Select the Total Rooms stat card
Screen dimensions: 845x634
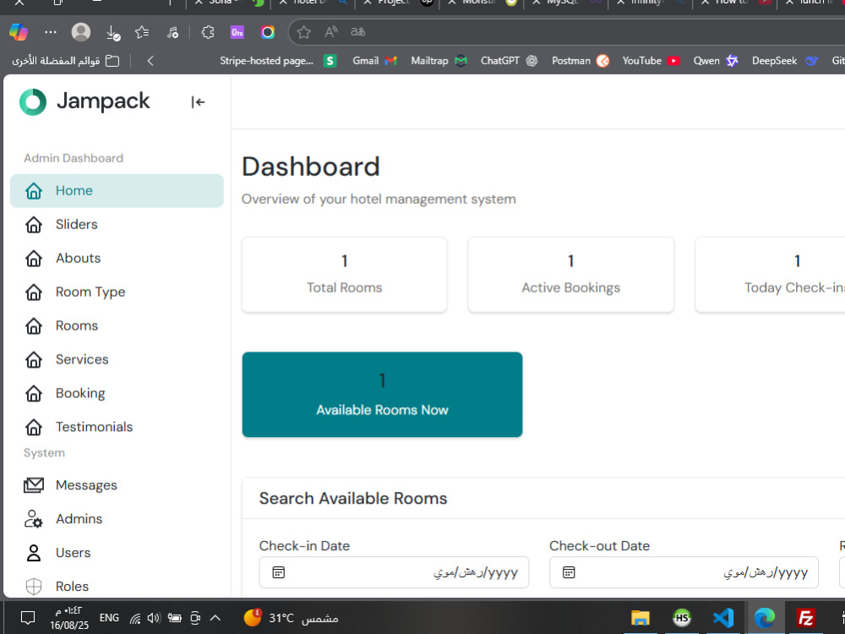click(345, 275)
